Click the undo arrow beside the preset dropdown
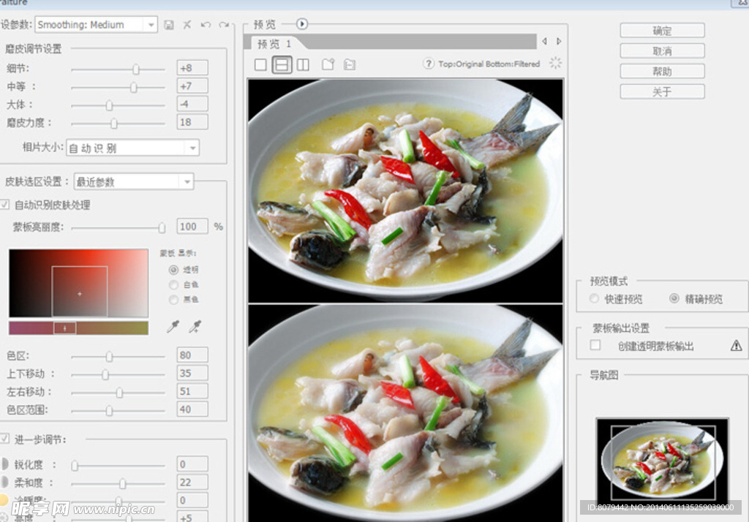This screenshot has height=522, width=749. (x=206, y=25)
